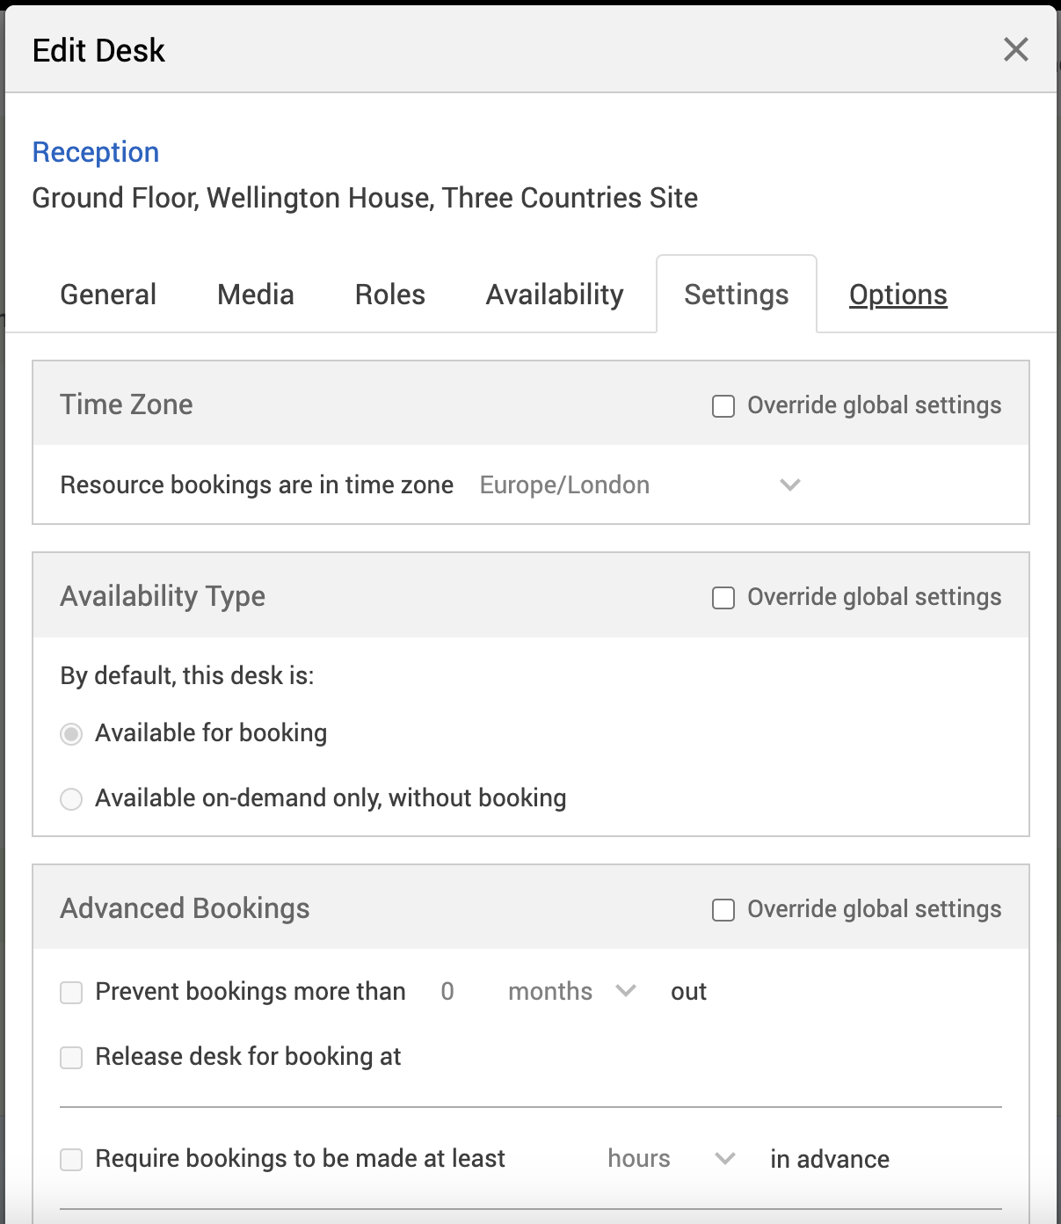Open the Roles tab
The width and height of the screenshot is (1061, 1224).
point(390,295)
